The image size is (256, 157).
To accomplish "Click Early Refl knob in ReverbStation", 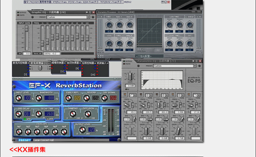I will (68, 98).
